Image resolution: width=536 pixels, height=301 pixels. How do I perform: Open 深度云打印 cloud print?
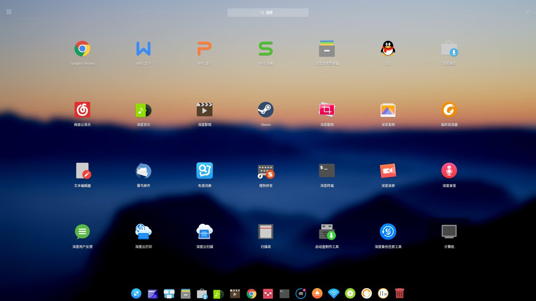(143, 232)
